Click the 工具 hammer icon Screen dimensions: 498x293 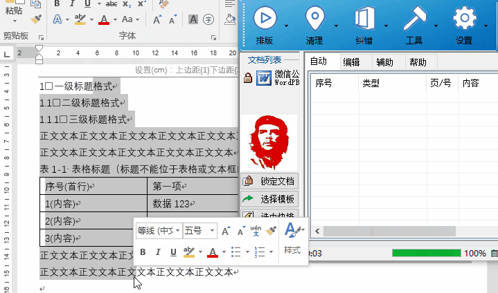414,19
